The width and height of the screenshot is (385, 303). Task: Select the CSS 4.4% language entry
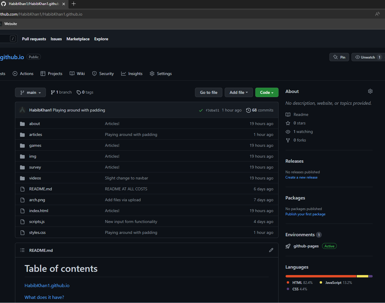[x=297, y=289]
